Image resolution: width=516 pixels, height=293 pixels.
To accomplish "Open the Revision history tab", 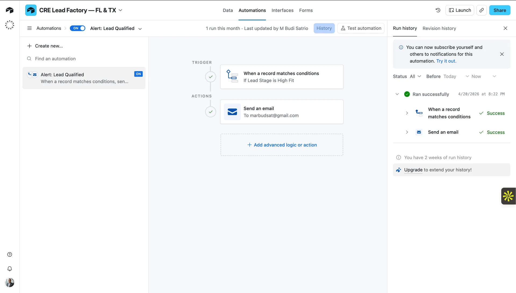I will click(x=439, y=28).
